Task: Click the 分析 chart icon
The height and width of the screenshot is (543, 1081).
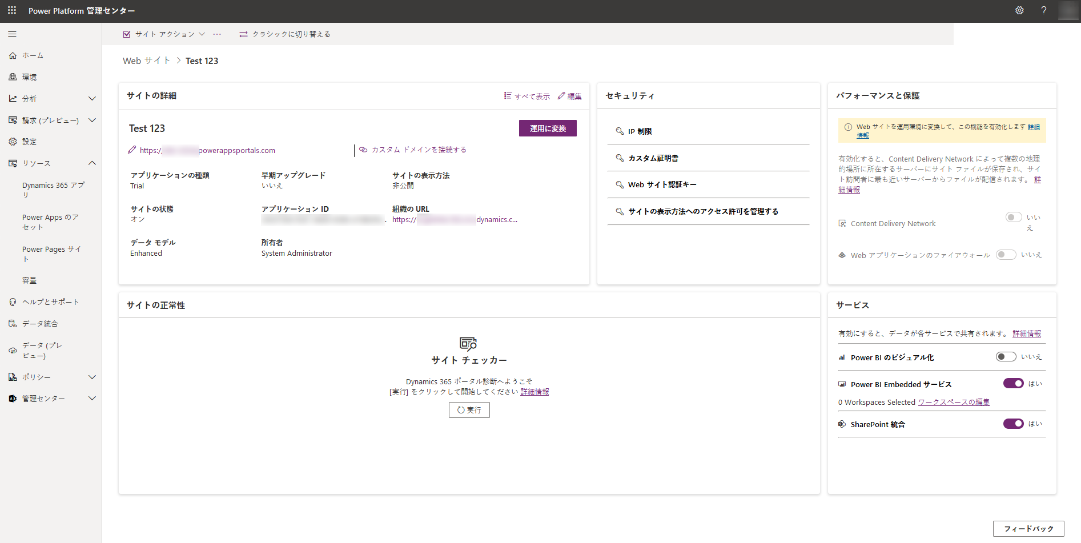Action: tap(13, 99)
